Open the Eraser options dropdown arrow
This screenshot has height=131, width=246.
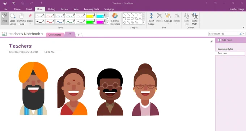[x=30, y=24]
